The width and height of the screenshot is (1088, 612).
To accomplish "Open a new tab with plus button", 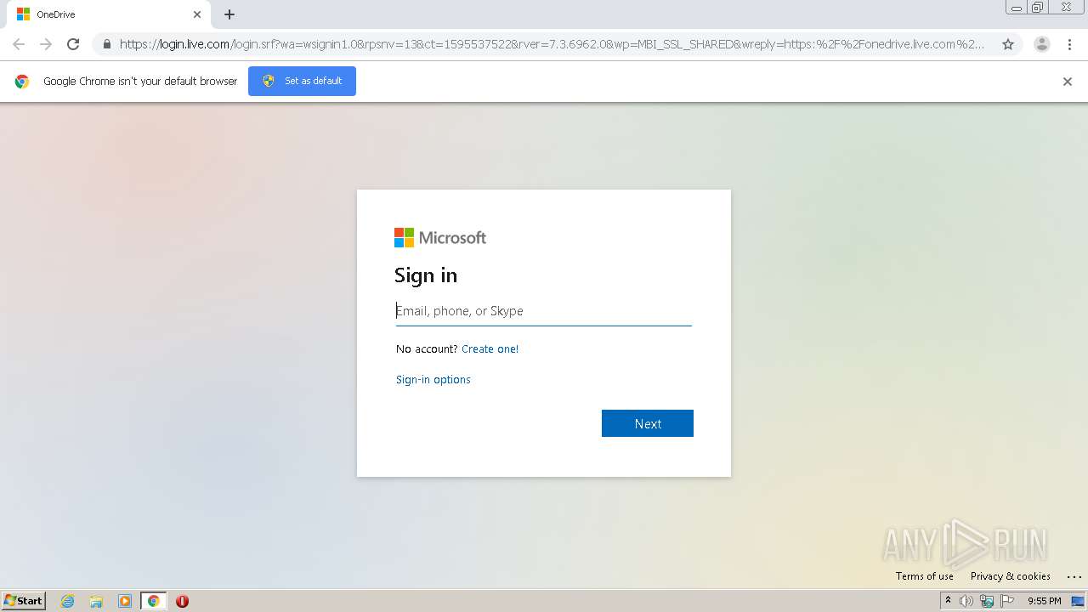I will point(229,14).
